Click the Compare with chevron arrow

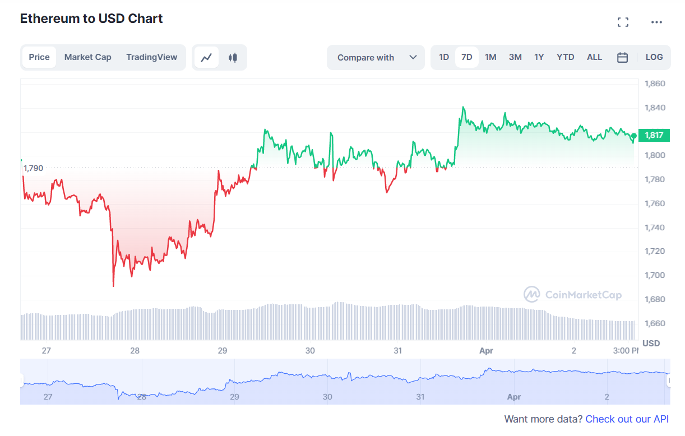coord(413,57)
